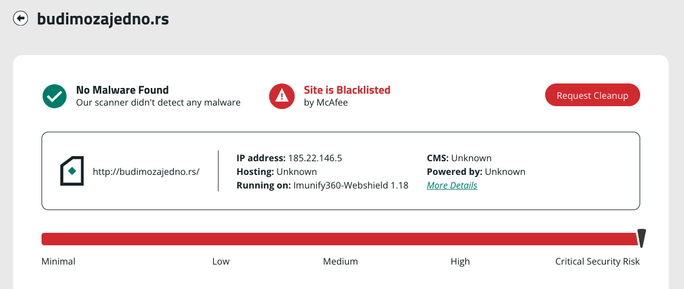684x289 pixels.
Task: Click the by McAfee text
Action: pyautogui.click(x=325, y=103)
